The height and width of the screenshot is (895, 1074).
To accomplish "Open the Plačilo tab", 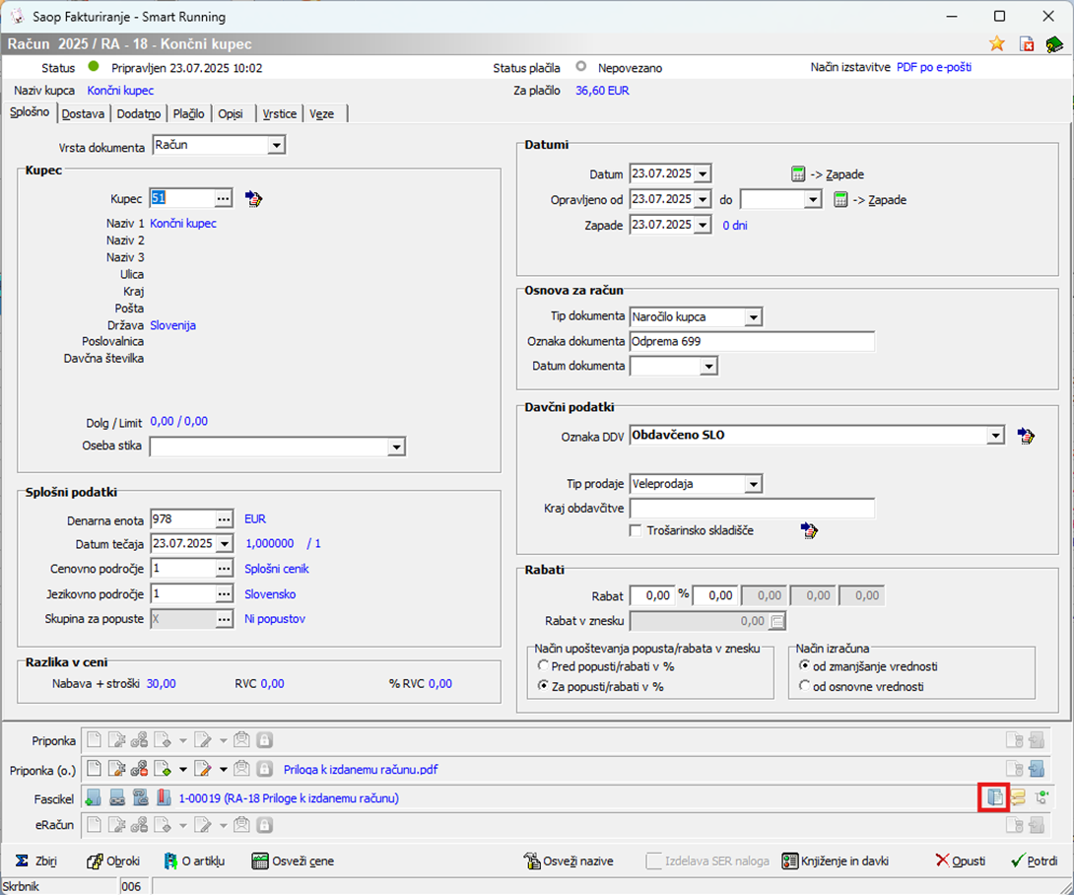I will coord(188,113).
